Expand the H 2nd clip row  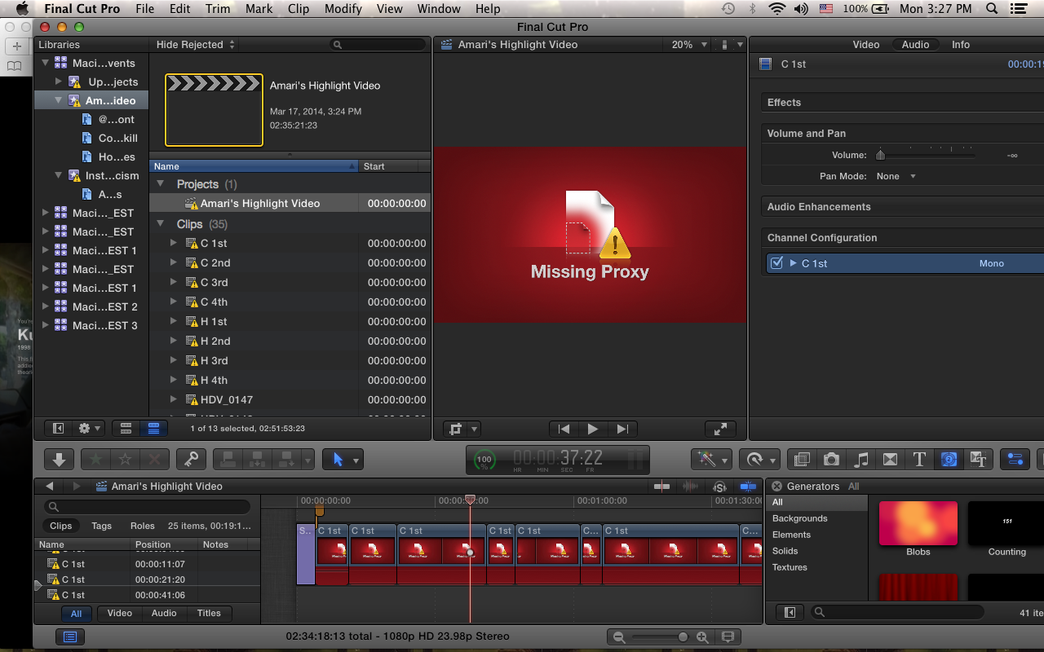pyautogui.click(x=173, y=341)
